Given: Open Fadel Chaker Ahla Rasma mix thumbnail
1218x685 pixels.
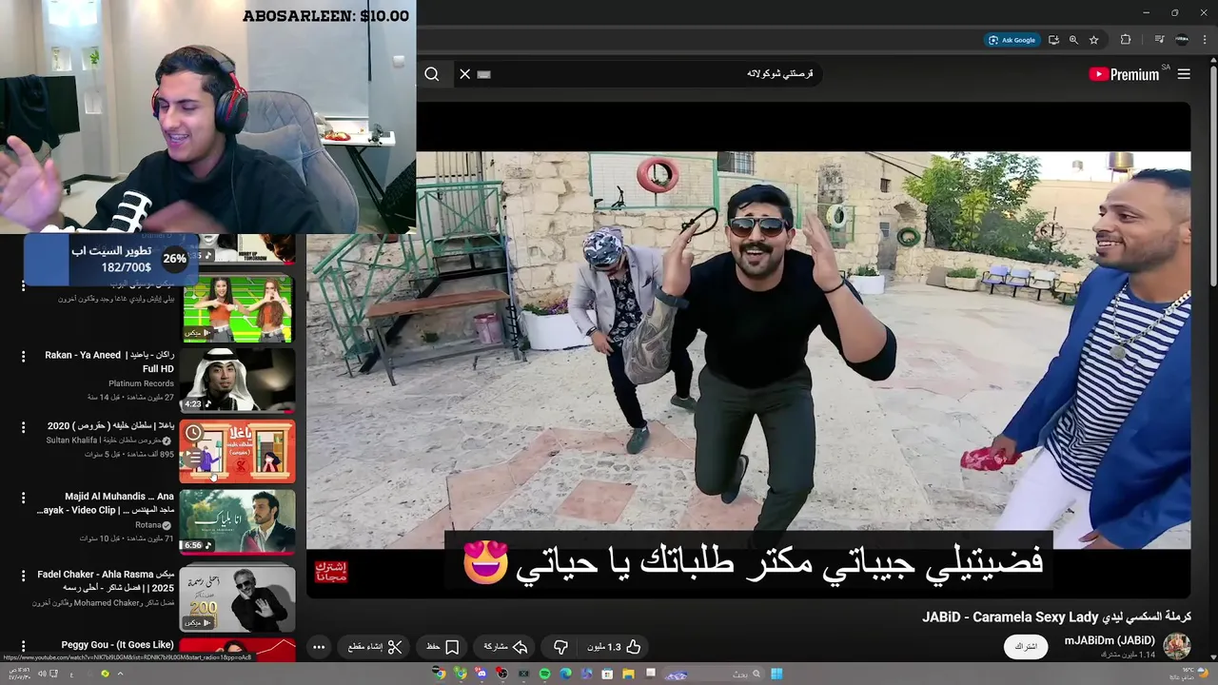Looking at the screenshot, I should 237,598.
